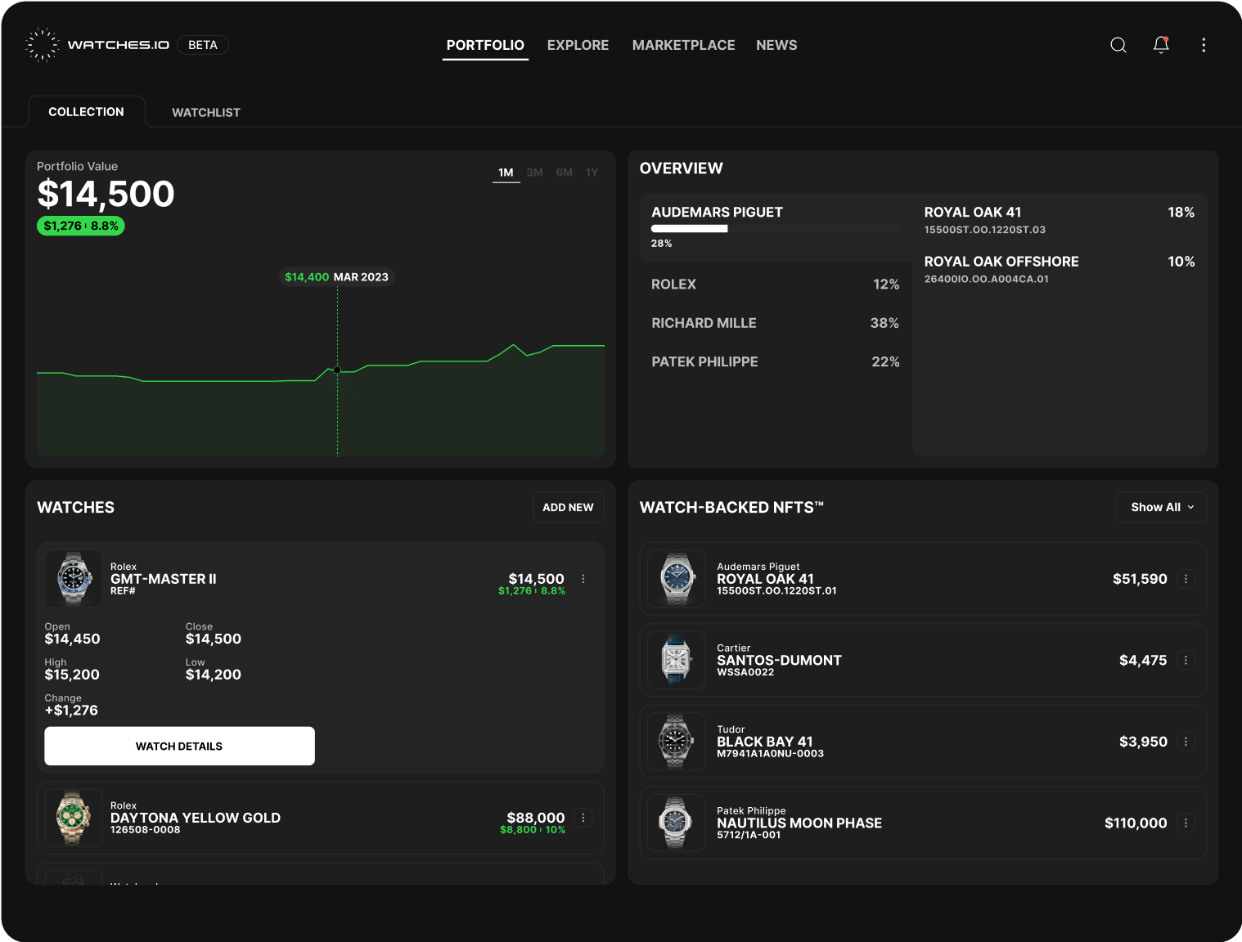Expand the Audemars Piguet brand row
The image size is (1242, 942).
(776, 227)
